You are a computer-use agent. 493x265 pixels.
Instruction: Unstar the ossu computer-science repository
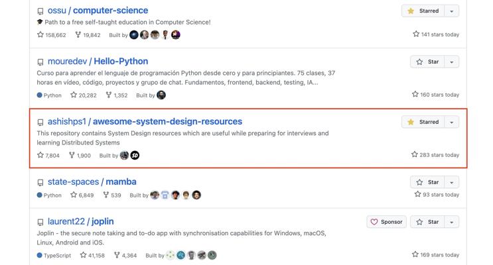[x=423, y=11]
